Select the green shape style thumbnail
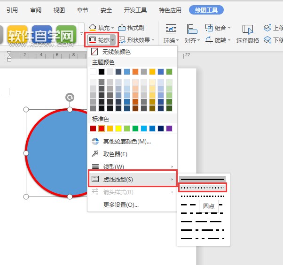 [66, 34]
